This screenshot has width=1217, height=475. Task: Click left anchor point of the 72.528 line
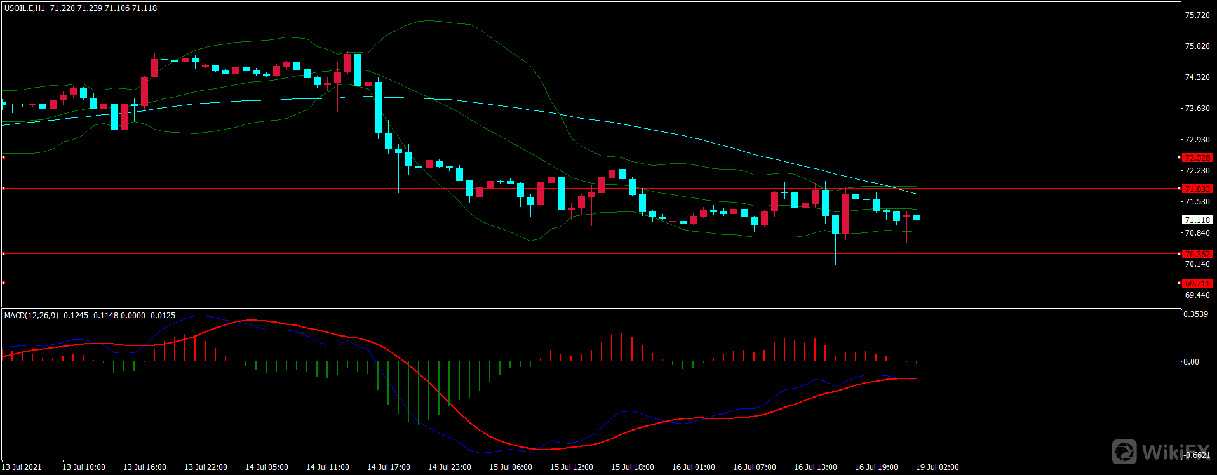point(4,157)
